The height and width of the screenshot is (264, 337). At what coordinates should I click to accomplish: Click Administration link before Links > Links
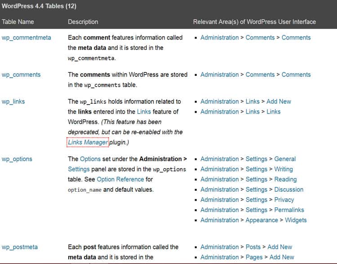220,112
